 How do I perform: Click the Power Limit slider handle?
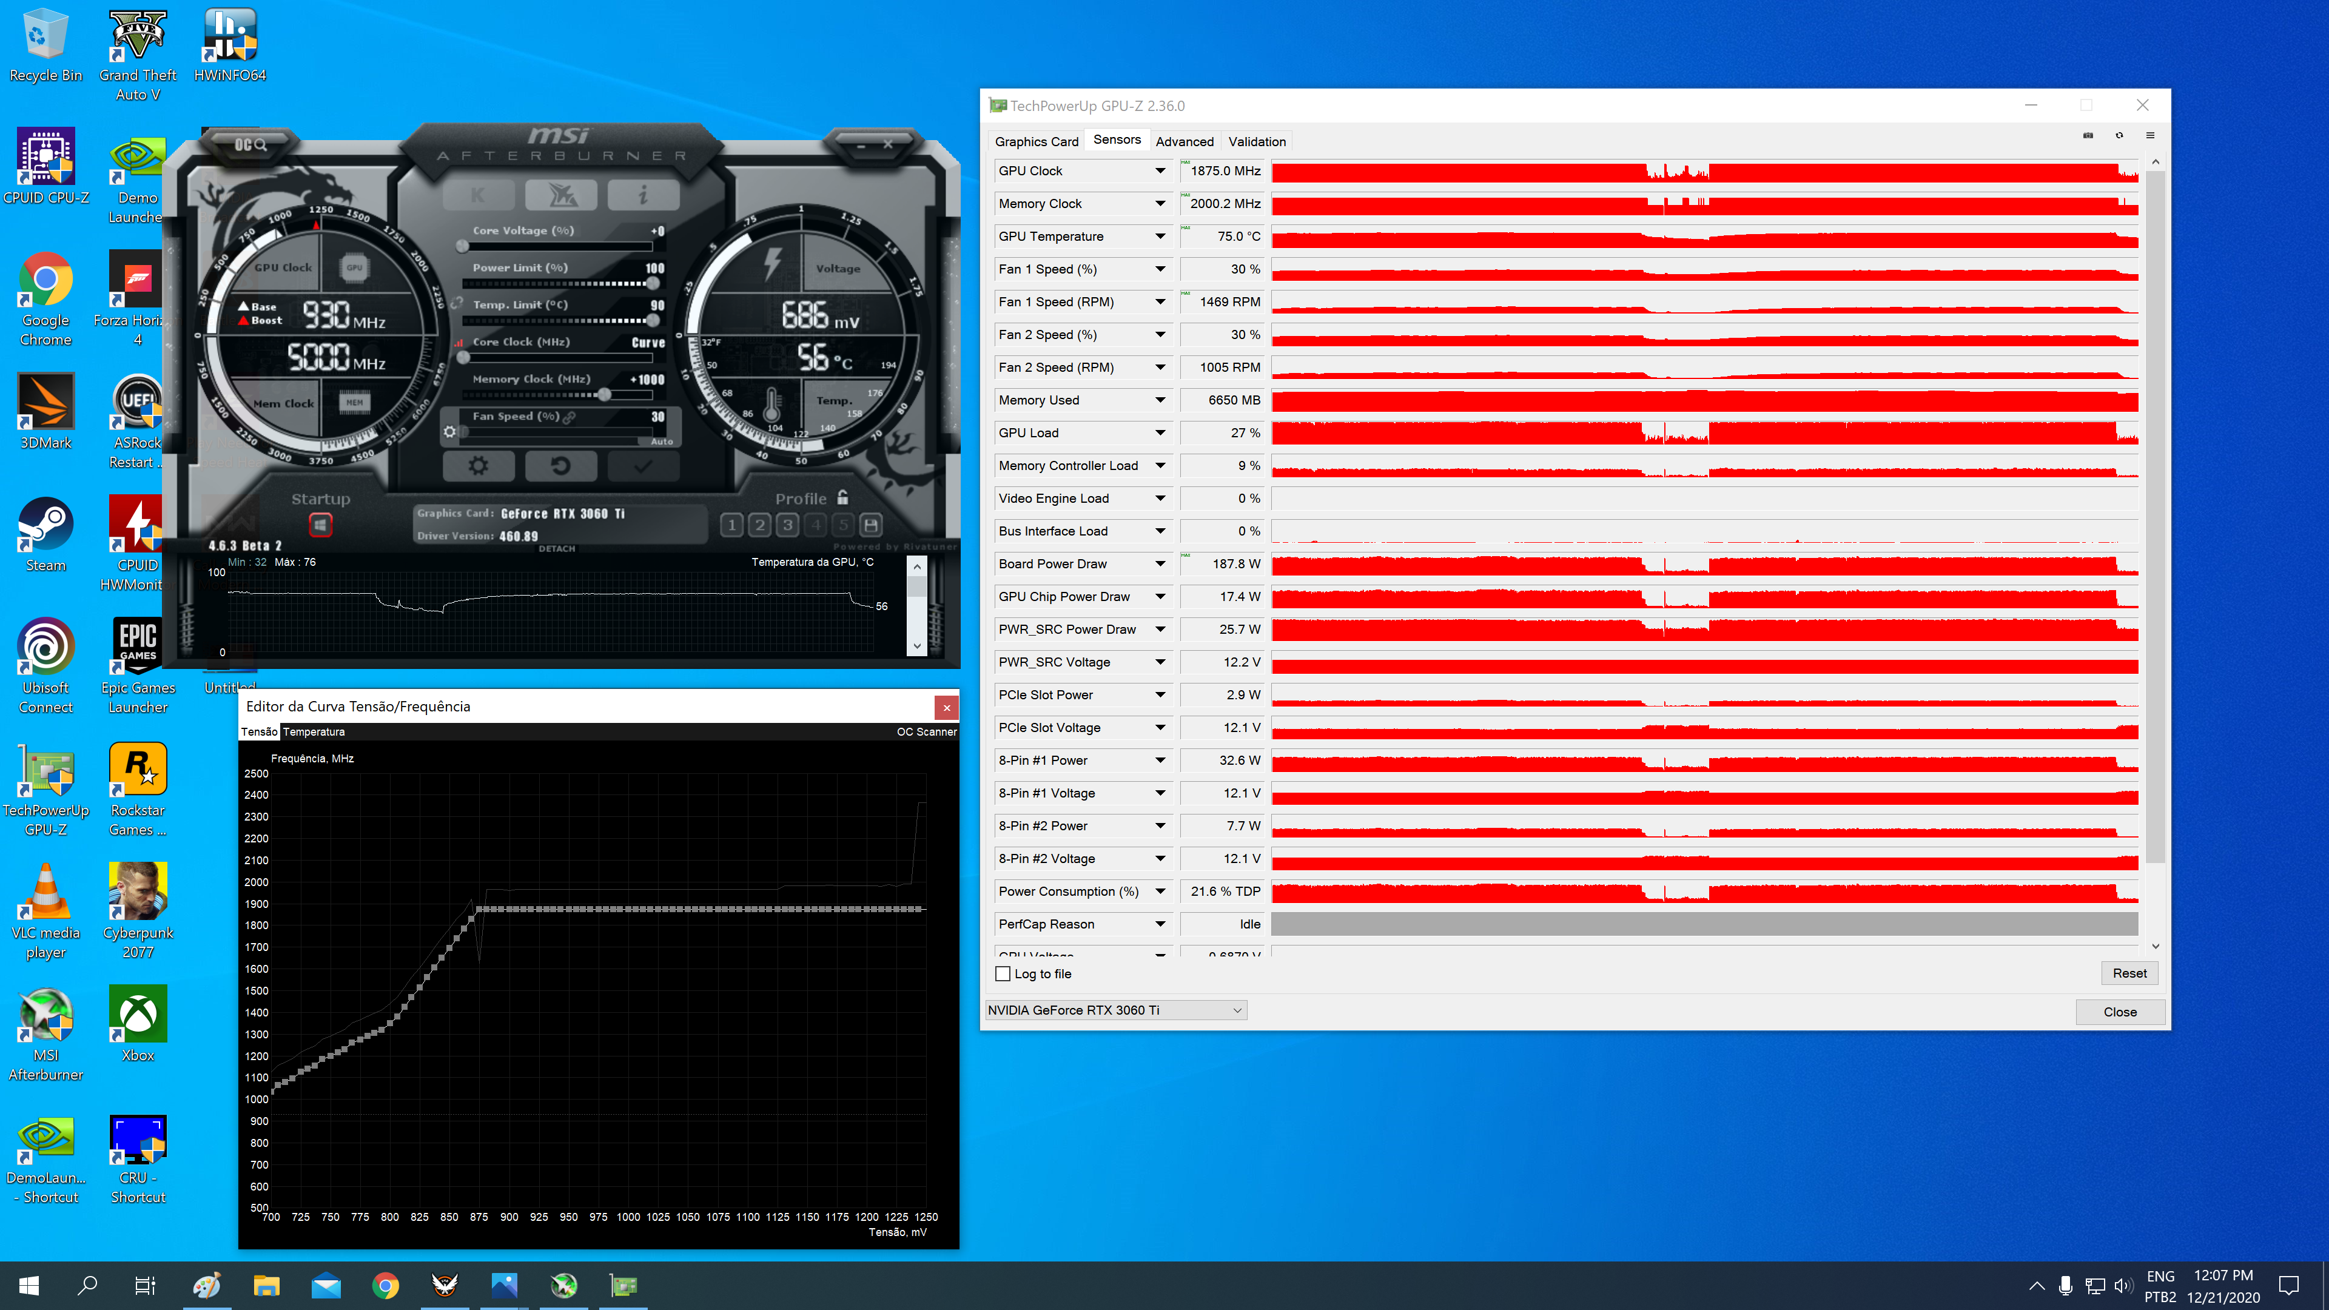pyautogui.click(x=653, y=283)
